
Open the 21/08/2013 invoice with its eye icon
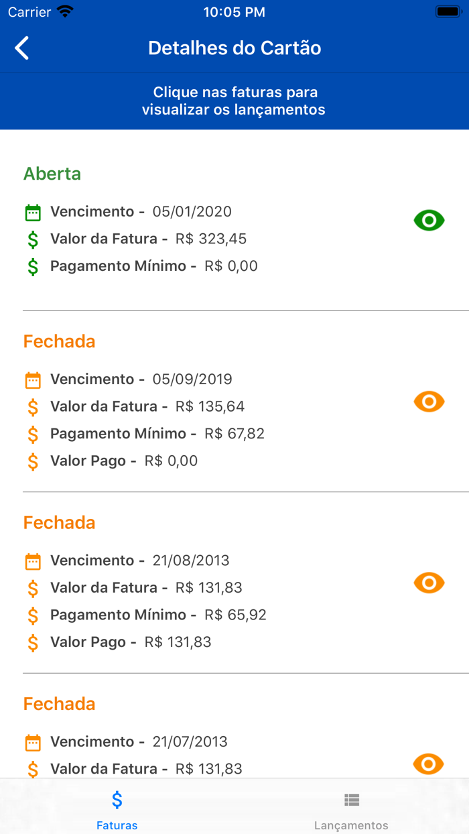pyautogui.click(x=429, y=583)
